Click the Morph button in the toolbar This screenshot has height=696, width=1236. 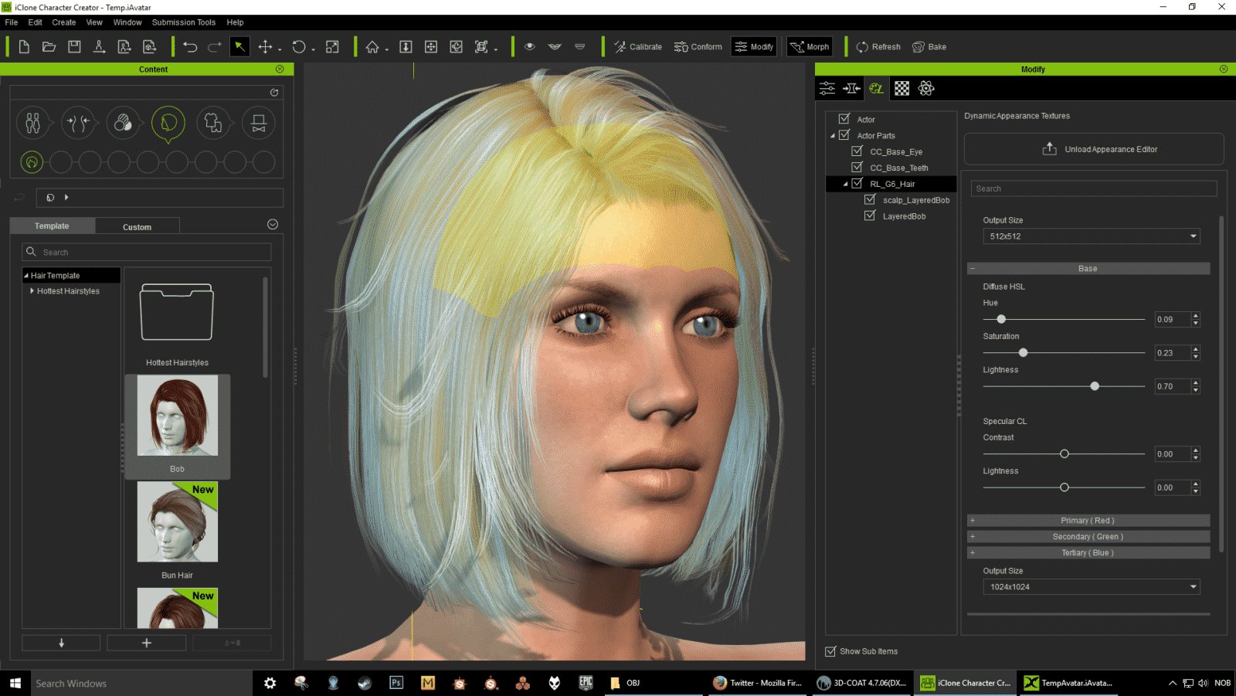(x=809, y=46)
